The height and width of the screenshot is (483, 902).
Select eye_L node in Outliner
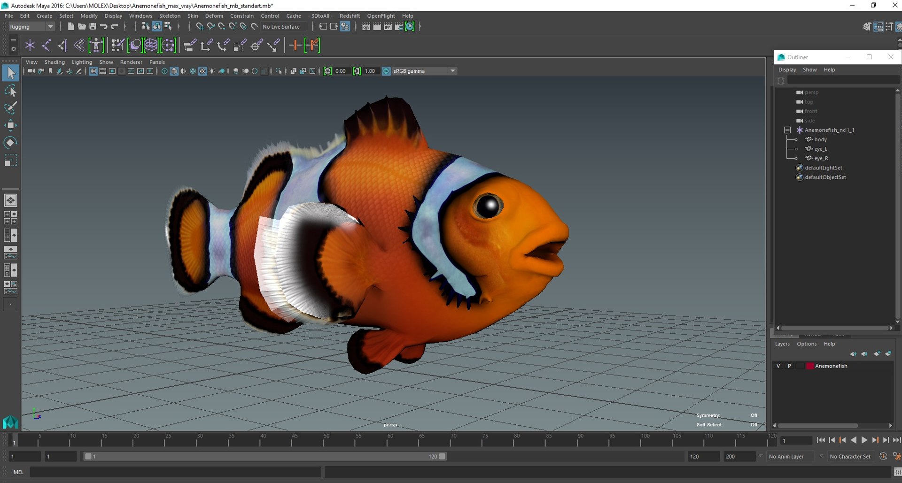(820, 149)
